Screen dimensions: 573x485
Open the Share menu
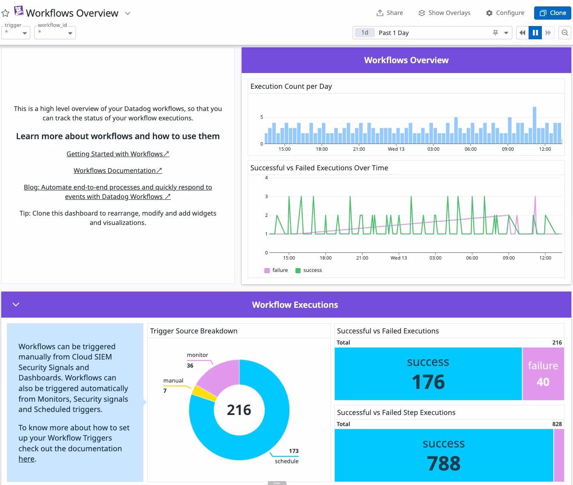[389, 13]
